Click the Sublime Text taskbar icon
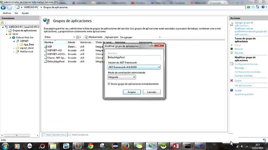Screen dimensions: 268x150 [x=78, y=146]
